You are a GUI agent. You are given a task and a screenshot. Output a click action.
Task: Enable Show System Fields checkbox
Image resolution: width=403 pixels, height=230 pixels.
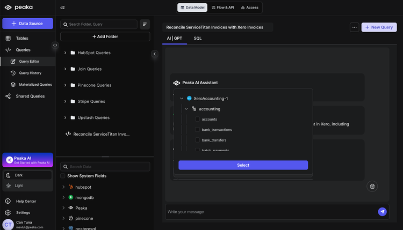(x=63, y=176)
